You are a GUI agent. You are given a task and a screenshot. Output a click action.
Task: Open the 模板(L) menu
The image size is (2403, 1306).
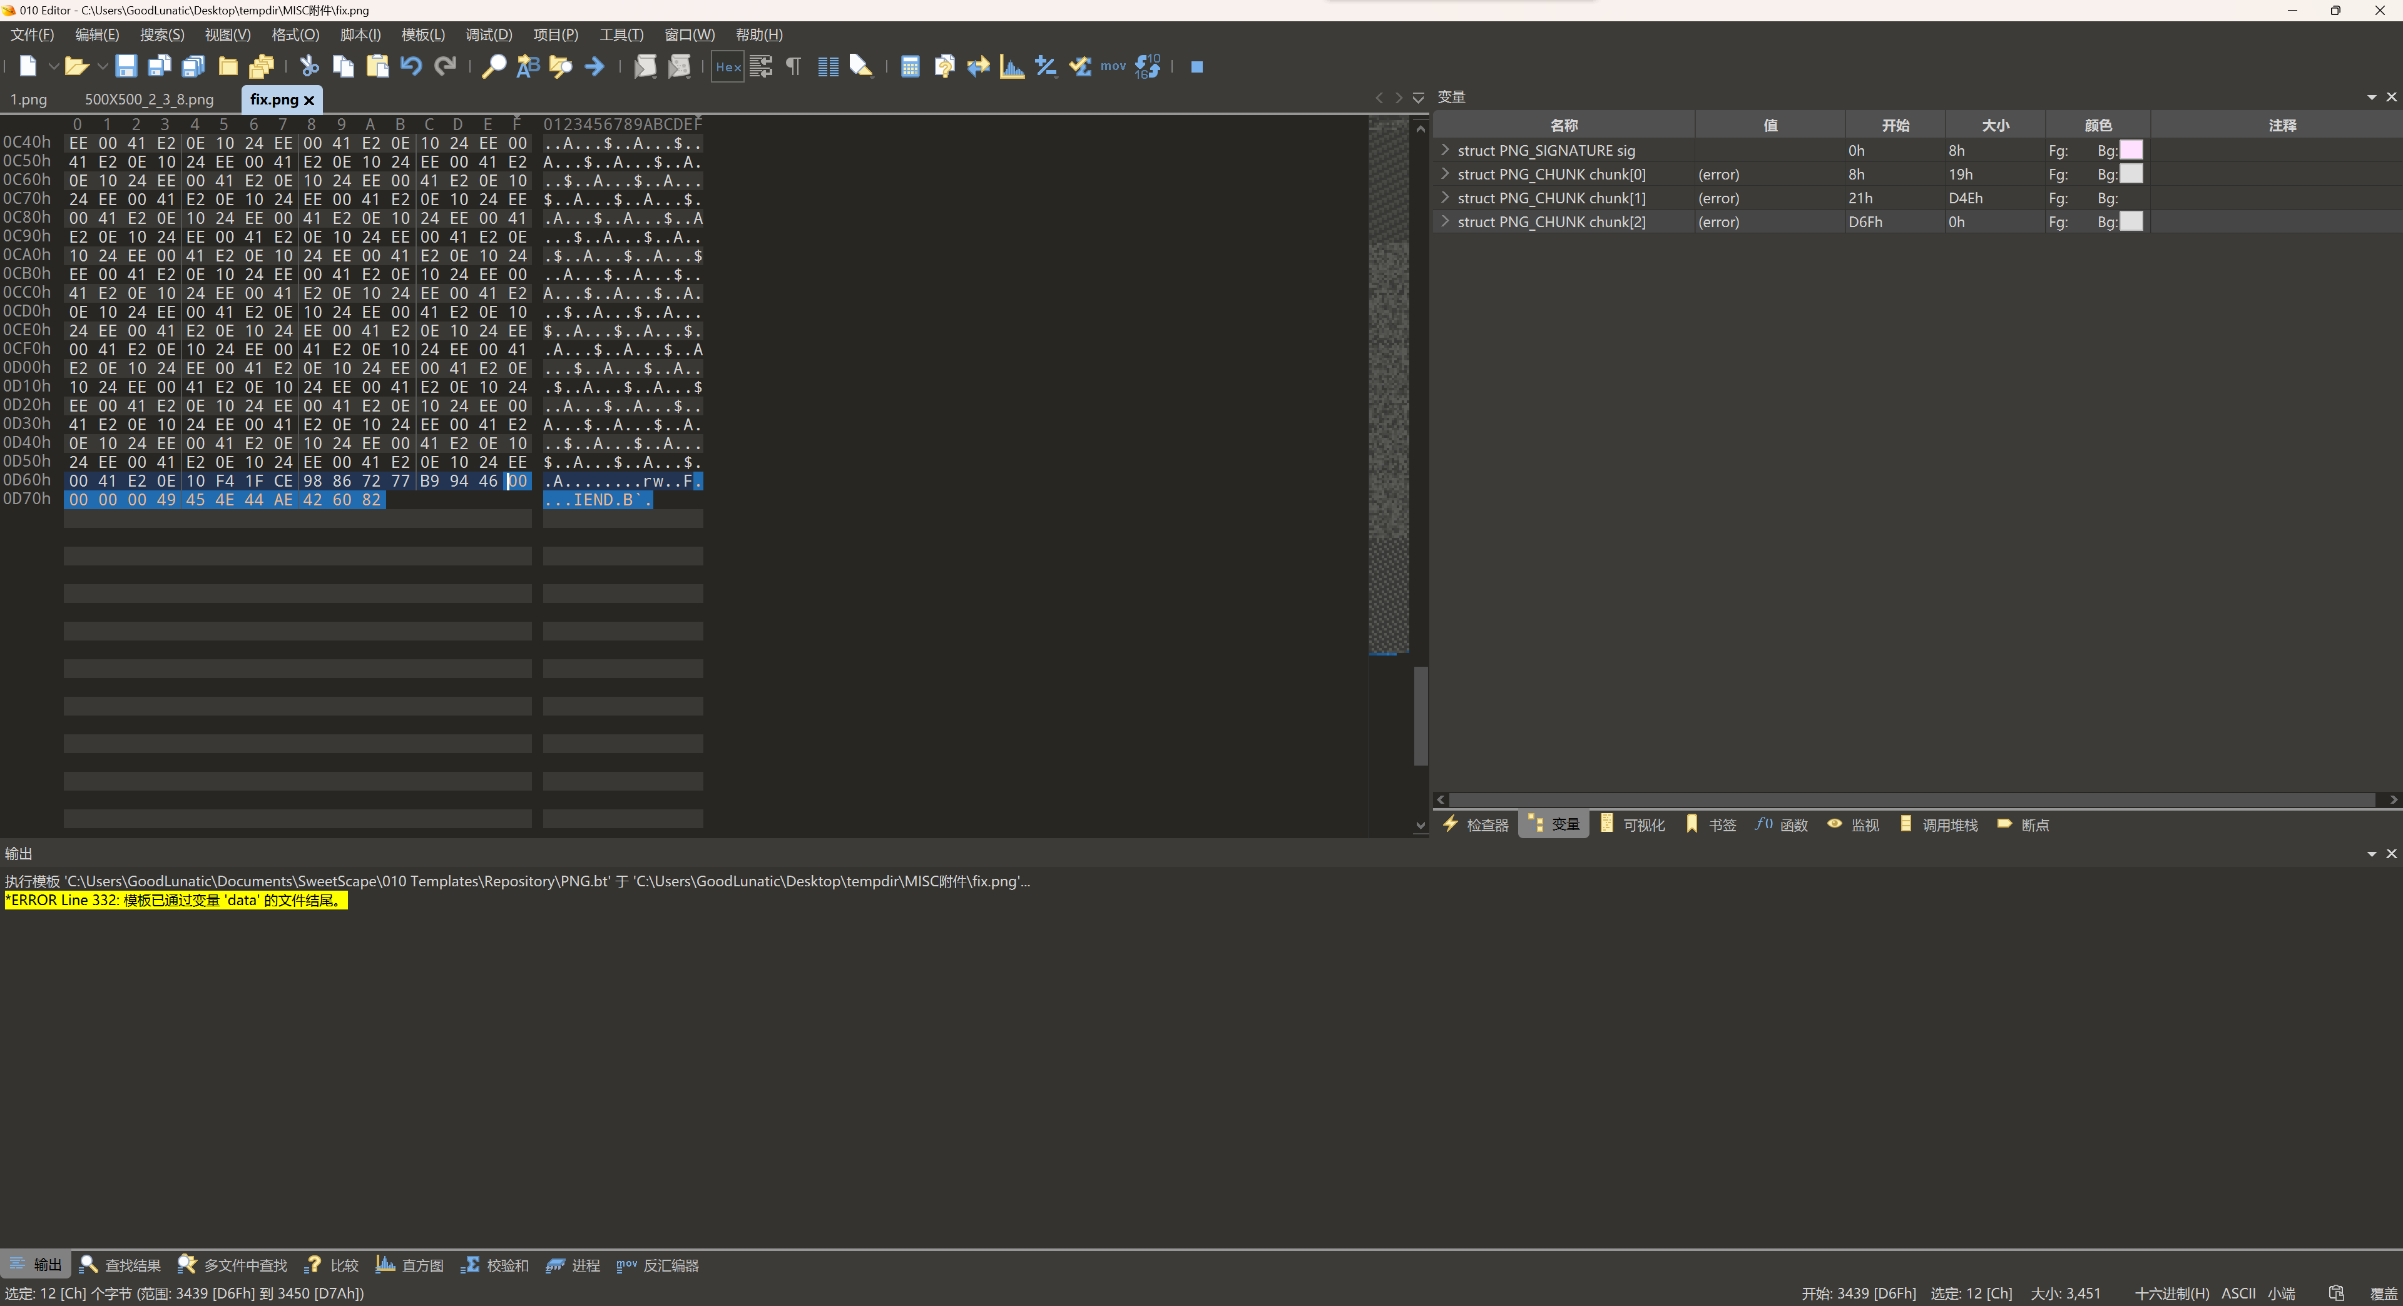(424, 34)
